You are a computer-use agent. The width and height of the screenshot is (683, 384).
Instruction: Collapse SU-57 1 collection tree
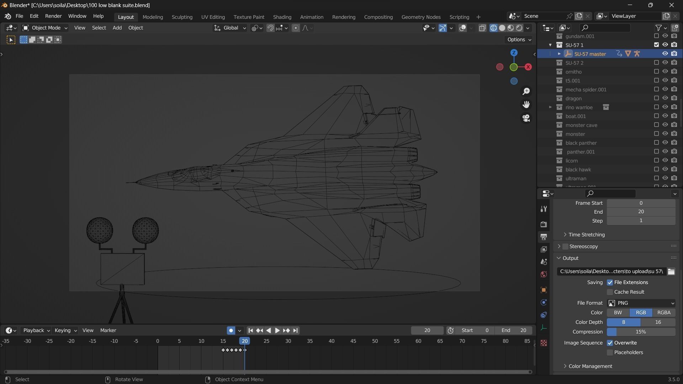coord(550,45)
